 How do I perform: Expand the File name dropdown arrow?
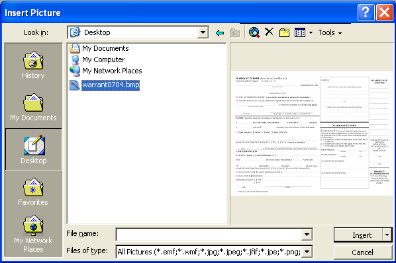click(x=307, y=235)
